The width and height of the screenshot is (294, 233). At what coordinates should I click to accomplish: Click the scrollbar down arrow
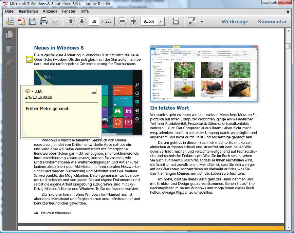288,228
